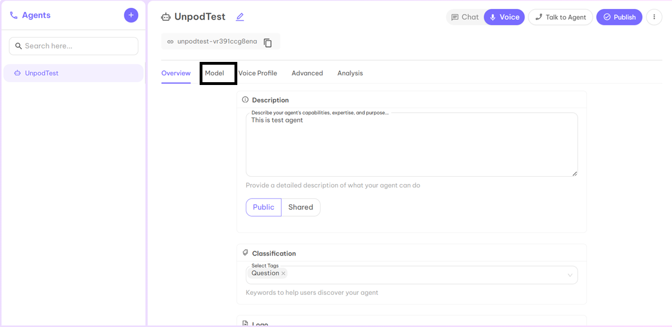Switch to Voice mode

504,17
